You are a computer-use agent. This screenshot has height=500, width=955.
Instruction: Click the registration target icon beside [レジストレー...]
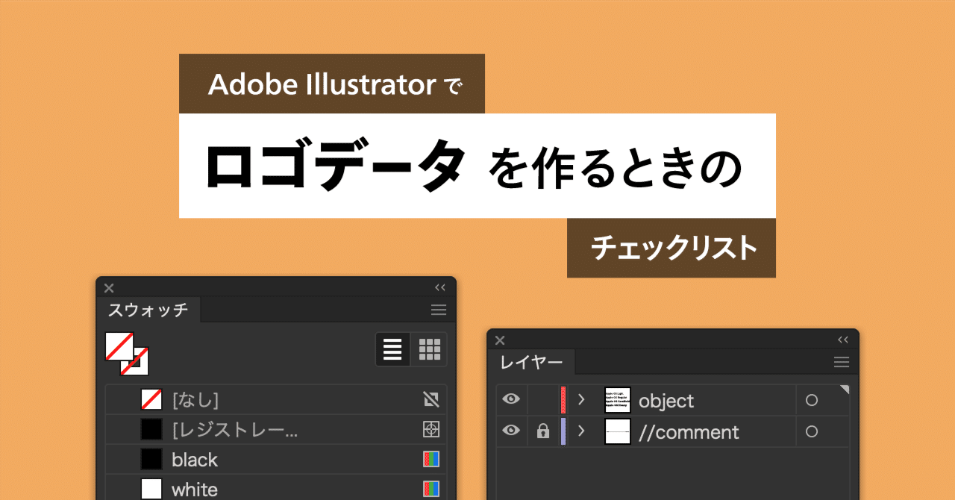tap(431, 429)
